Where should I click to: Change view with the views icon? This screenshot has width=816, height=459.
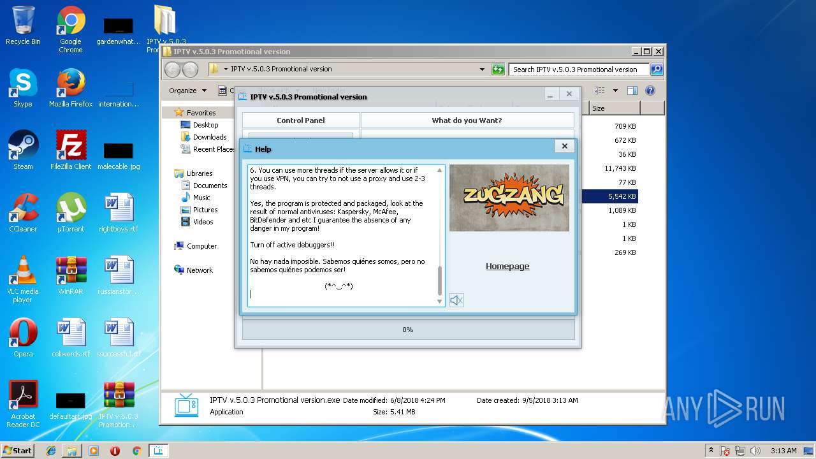click(x=601, y=91)
